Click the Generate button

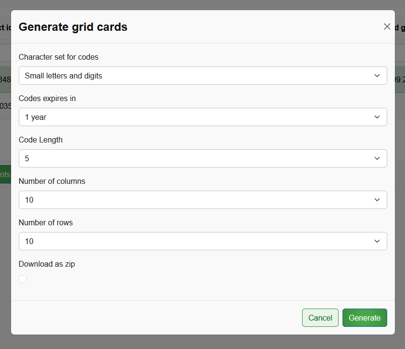tap(365, 318)
